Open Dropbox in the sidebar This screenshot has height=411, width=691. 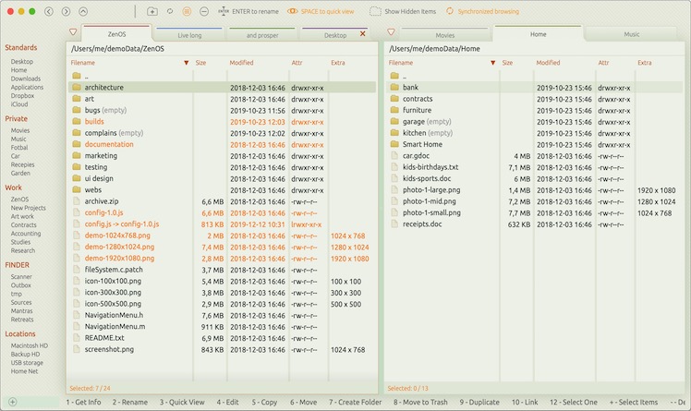[x=22, y=95]
